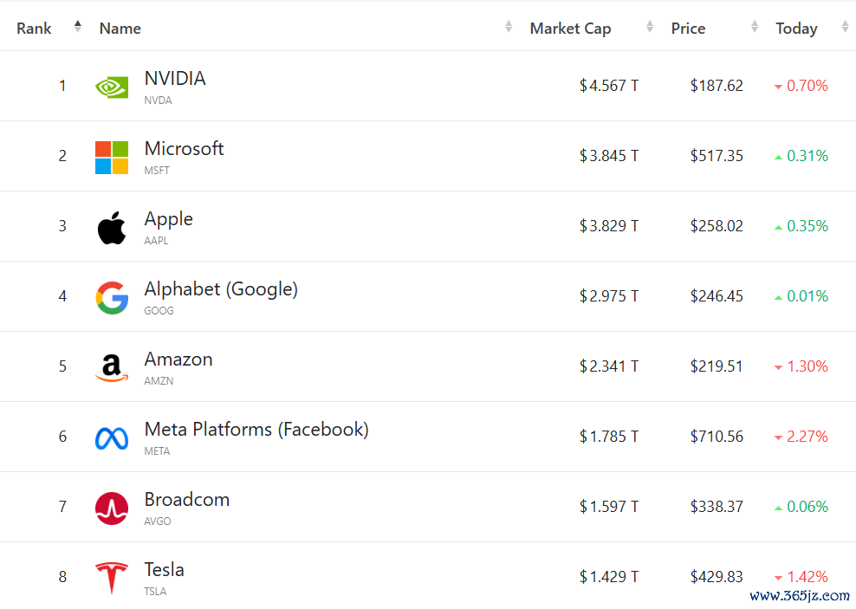Open the NVIDIA company link
Screen dimensions: 856x609
point(175,79)
